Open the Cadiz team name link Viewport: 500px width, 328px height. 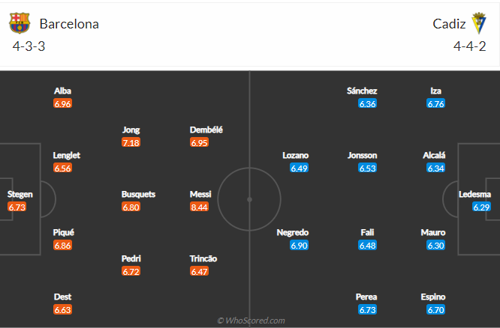pos(449,23)
